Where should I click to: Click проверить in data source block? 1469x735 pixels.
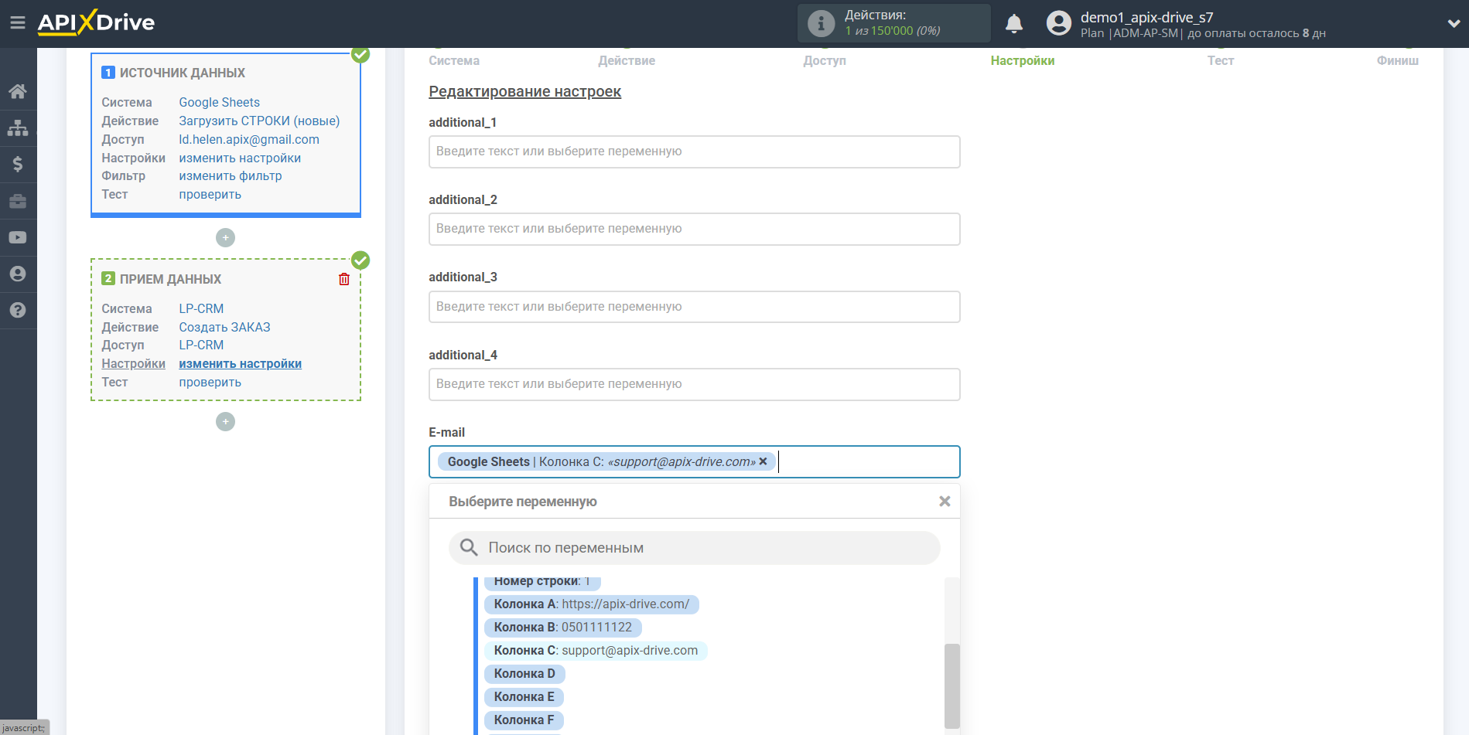pyautogui.click(x=210, y=194)
